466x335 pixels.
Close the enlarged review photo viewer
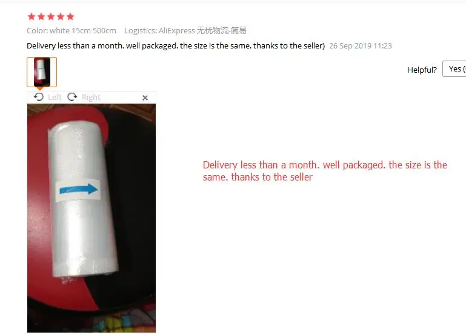click(x=145, y=98)
